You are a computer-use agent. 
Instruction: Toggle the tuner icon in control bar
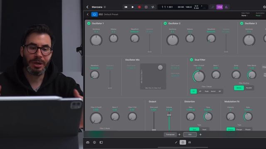[212, 7]
